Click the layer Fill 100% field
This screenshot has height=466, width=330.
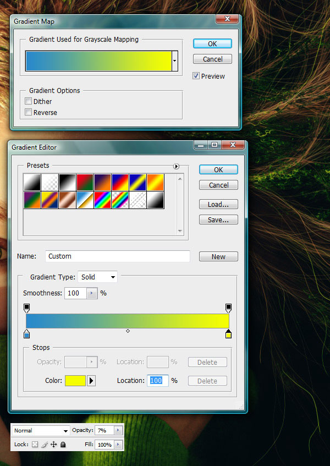pyautogui.click(x=105, y=445)
